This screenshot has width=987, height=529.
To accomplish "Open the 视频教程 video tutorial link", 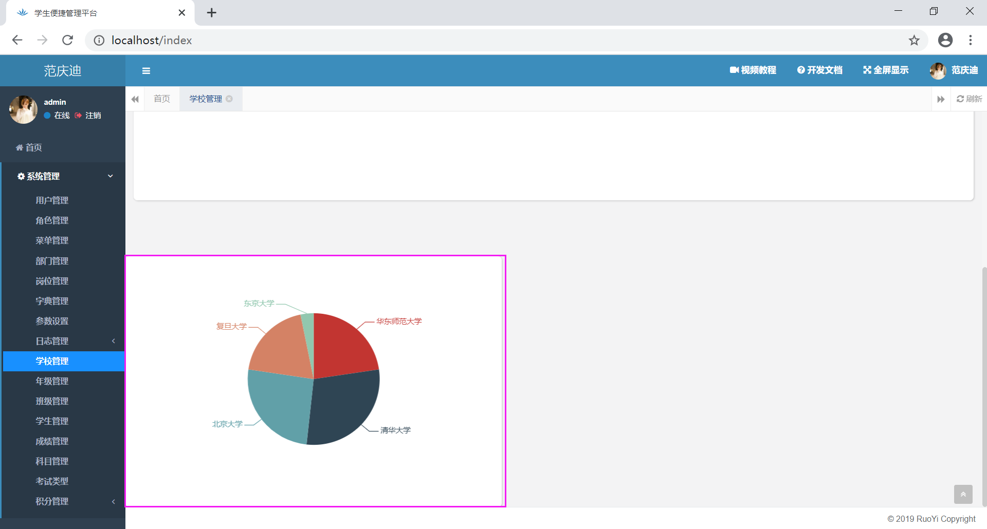I will coord(753,70).
